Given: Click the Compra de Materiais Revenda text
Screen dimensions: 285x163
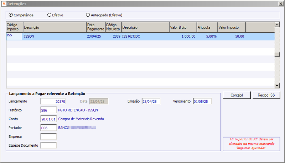Looking at the screenshot, I should (x=81, y=119).
